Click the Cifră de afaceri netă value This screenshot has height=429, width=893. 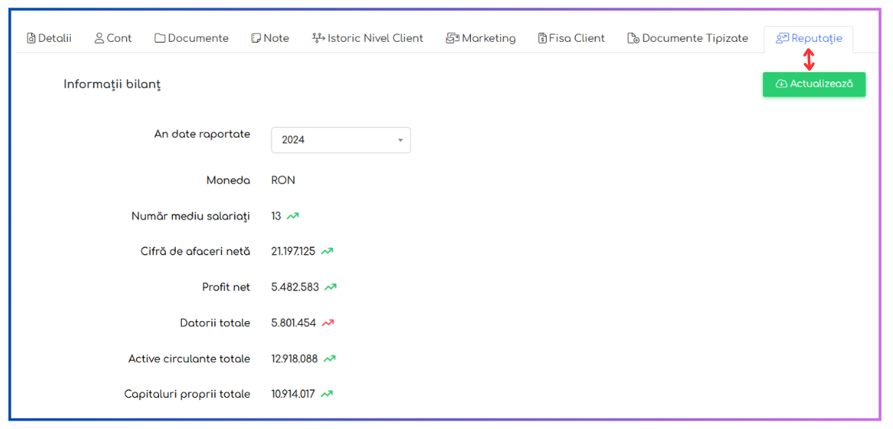point(294,251)
